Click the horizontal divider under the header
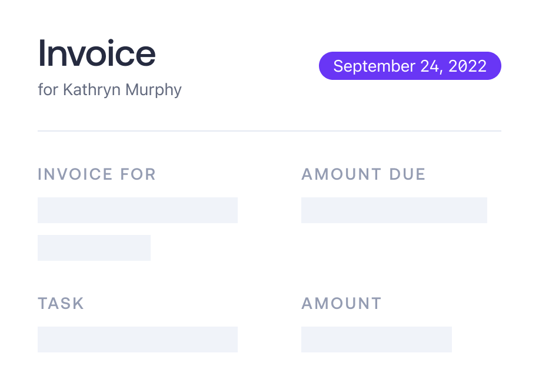Image resolution: width=539 pixels, height=390 pixels. [x=269, y=131]
